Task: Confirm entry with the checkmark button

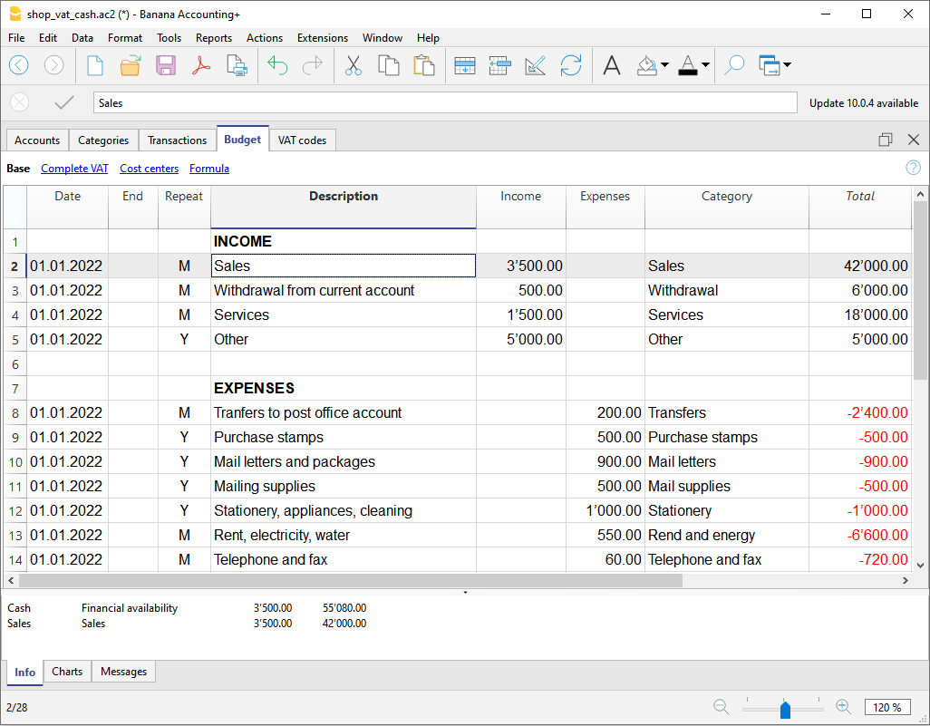Action: [63, 102]
